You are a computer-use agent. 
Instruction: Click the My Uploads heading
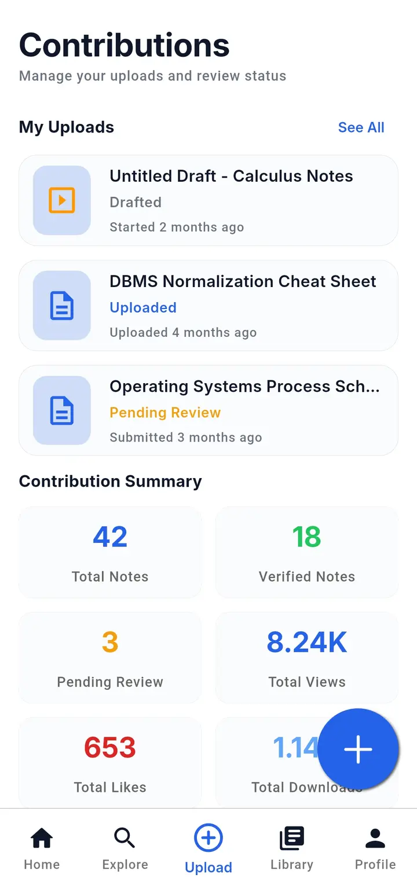point(67,127)
